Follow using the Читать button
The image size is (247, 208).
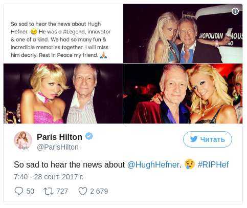click(208, 139)
